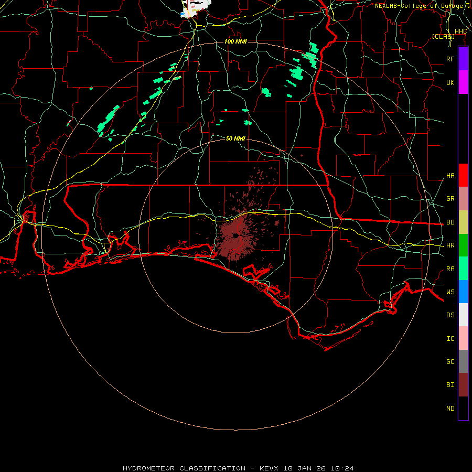Click the RA legend label
Screen dimensions: 472x472
point(450,269)
